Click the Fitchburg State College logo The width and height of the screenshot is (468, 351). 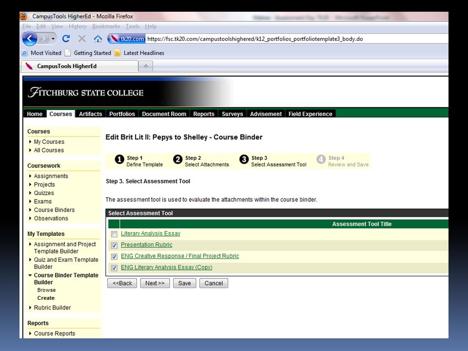pyautogui.click(x=86, y=92)
